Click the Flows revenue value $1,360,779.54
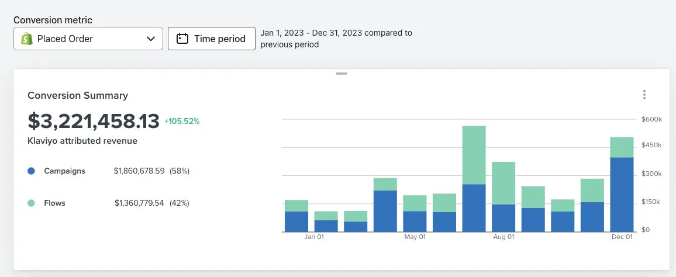The width and height of the screenshot is (676, 277). point(140,203)
